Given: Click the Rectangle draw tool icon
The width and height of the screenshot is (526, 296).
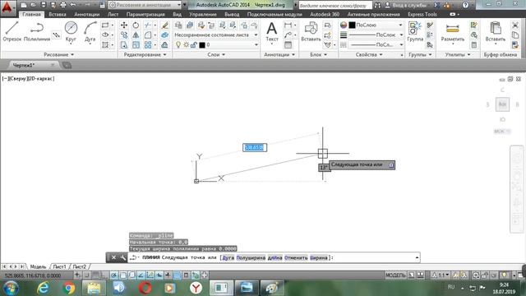Looking at the screenshot, I should click(x=105, y=25).
